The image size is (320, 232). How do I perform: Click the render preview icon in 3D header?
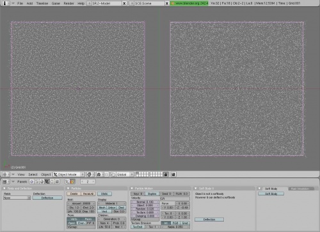[173, 174]
